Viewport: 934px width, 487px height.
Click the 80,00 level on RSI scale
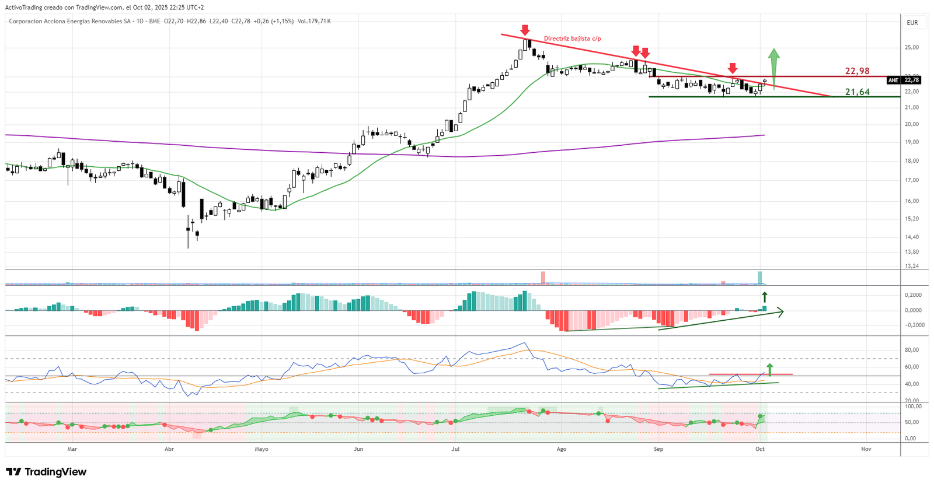pos(912,350)
